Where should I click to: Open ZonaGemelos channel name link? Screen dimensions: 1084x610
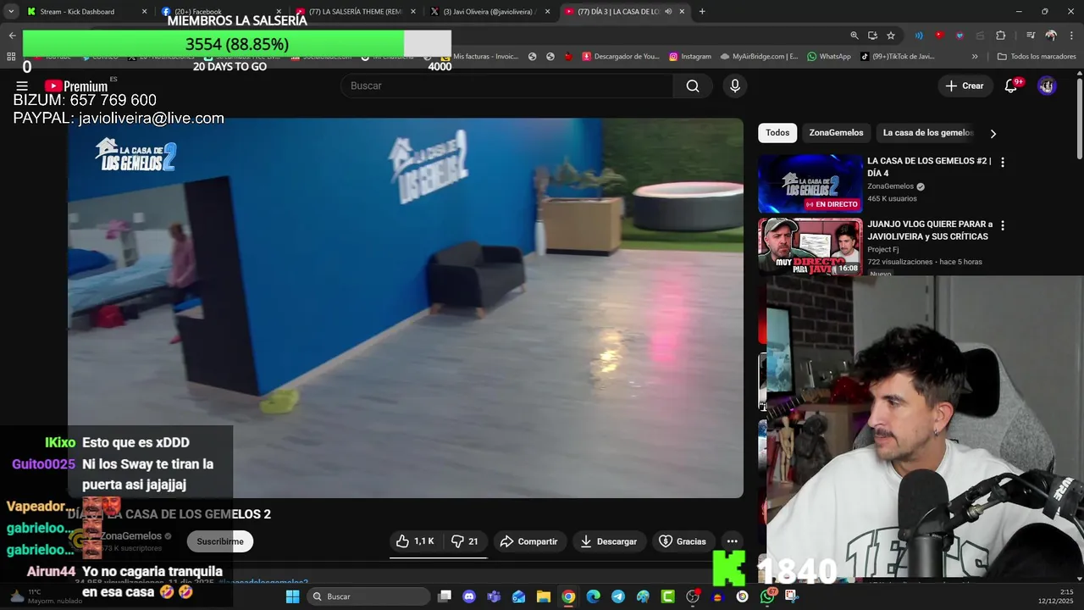point(131,536)
